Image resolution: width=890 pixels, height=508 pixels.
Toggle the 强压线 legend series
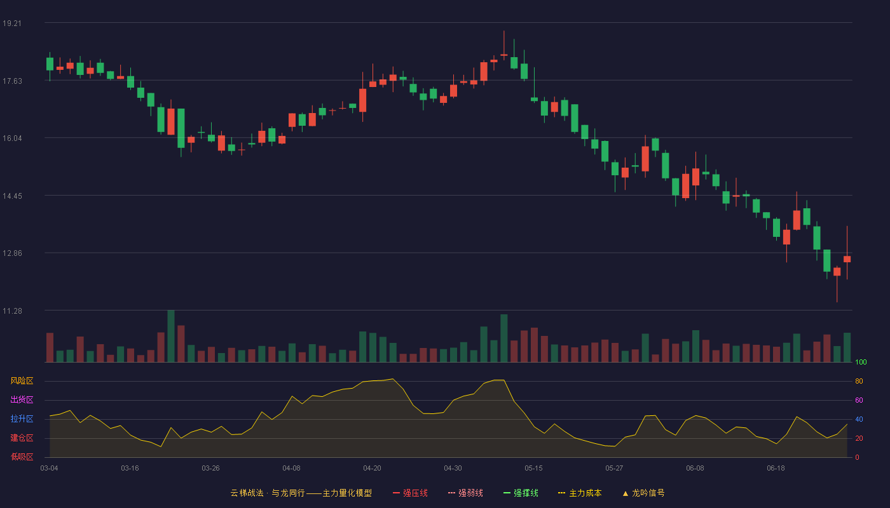pyautogui.click(x=410, y=493)
